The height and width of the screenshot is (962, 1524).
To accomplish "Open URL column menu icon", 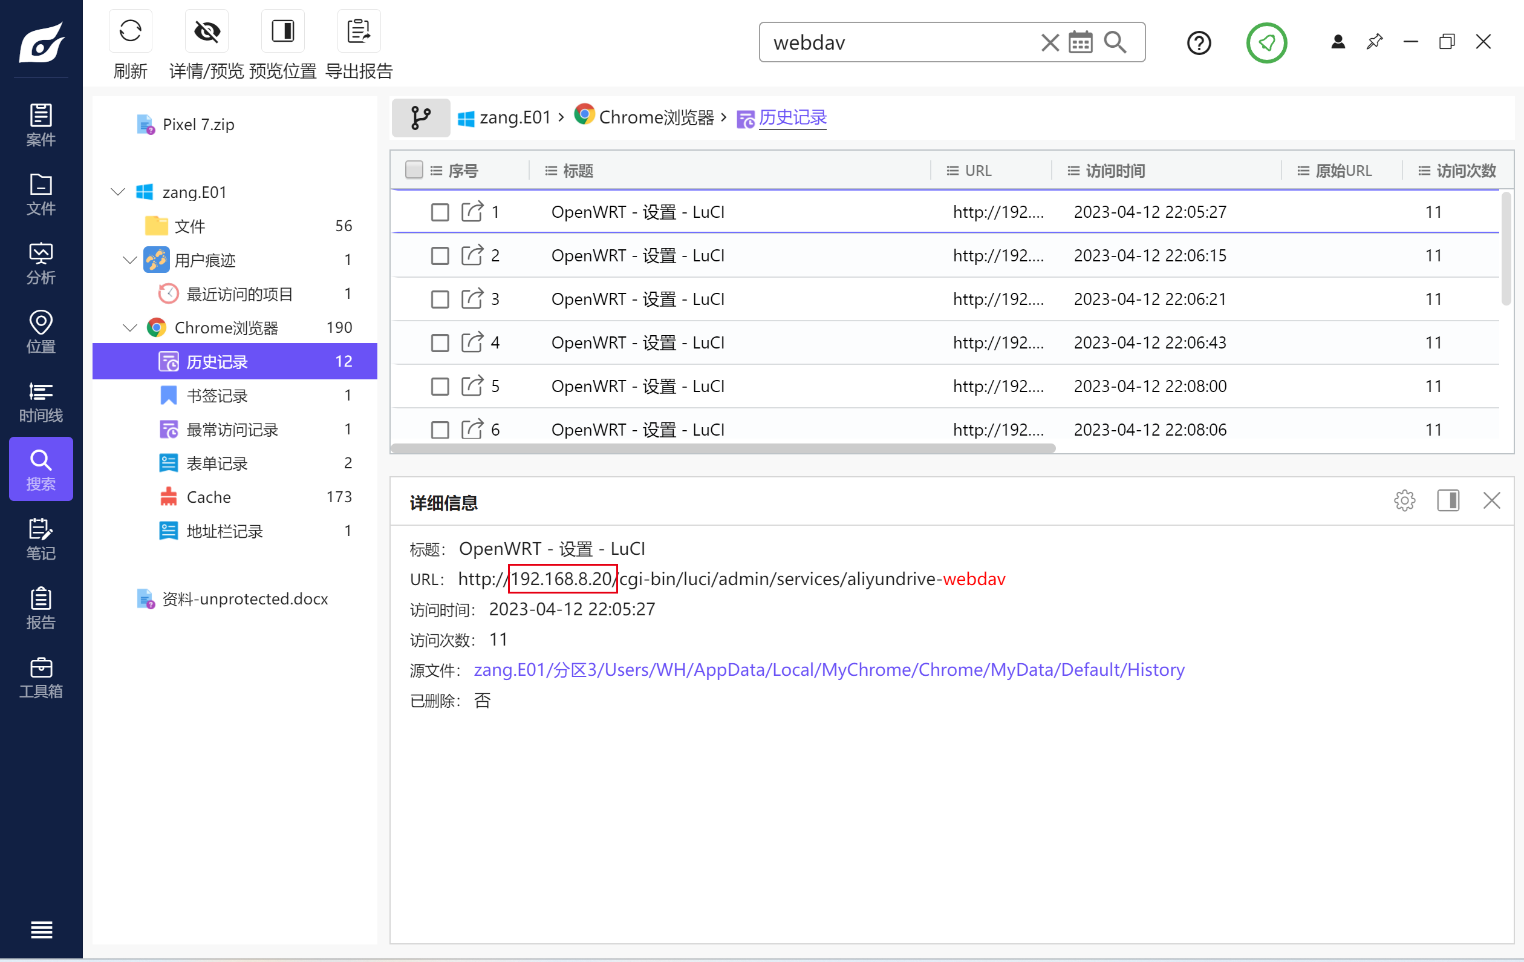I will pos(952,171).
